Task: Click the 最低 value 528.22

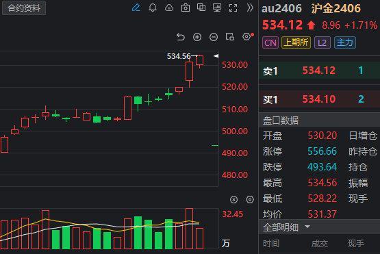Action: [x=322, y=199]
